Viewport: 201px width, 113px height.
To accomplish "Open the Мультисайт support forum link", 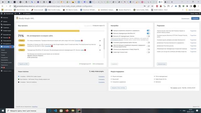I will [x=116, y=79].
